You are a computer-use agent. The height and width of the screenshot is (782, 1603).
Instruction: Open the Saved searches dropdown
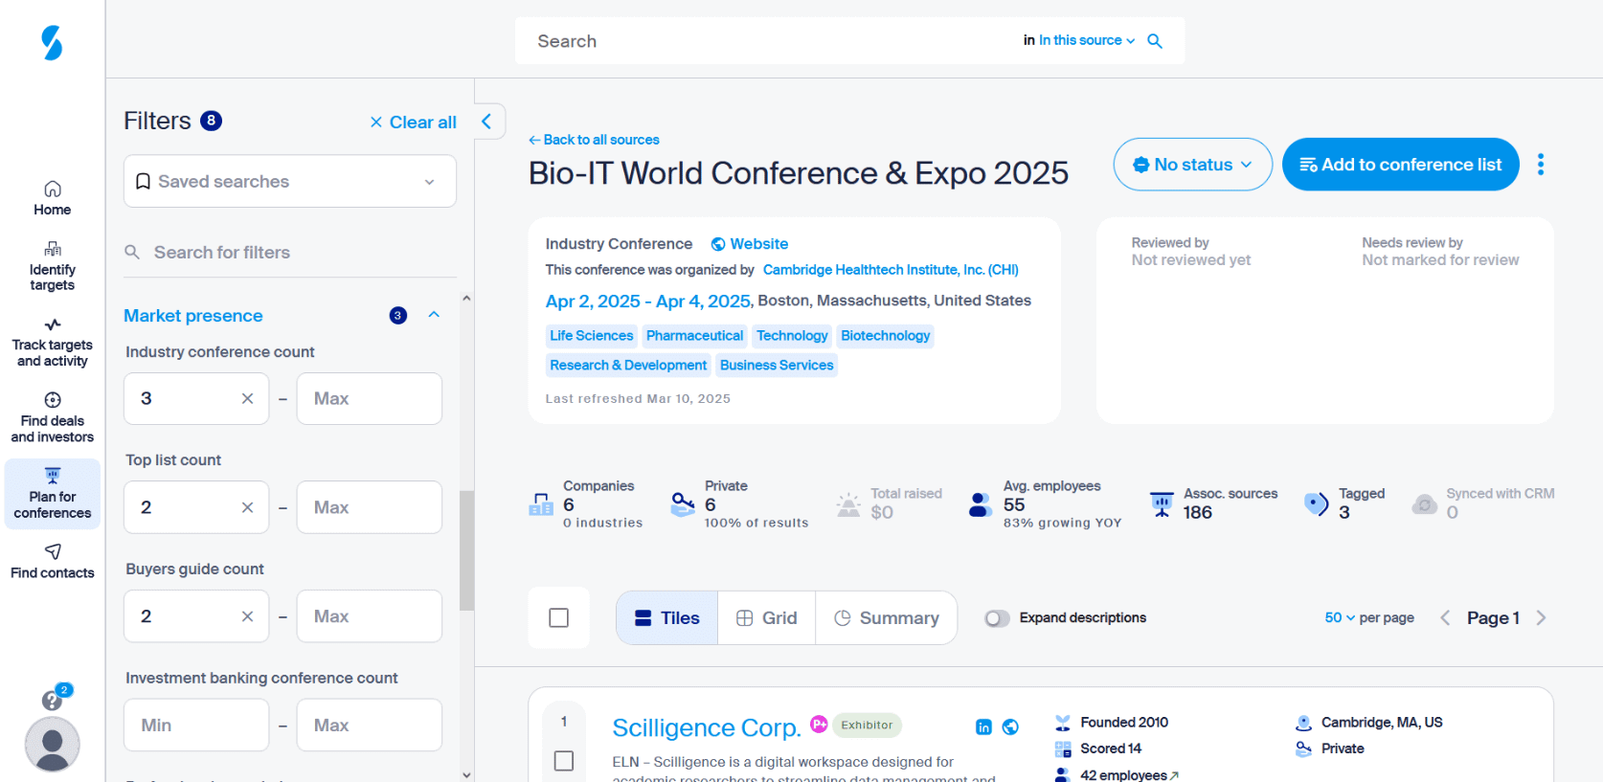tap(290, 181)
